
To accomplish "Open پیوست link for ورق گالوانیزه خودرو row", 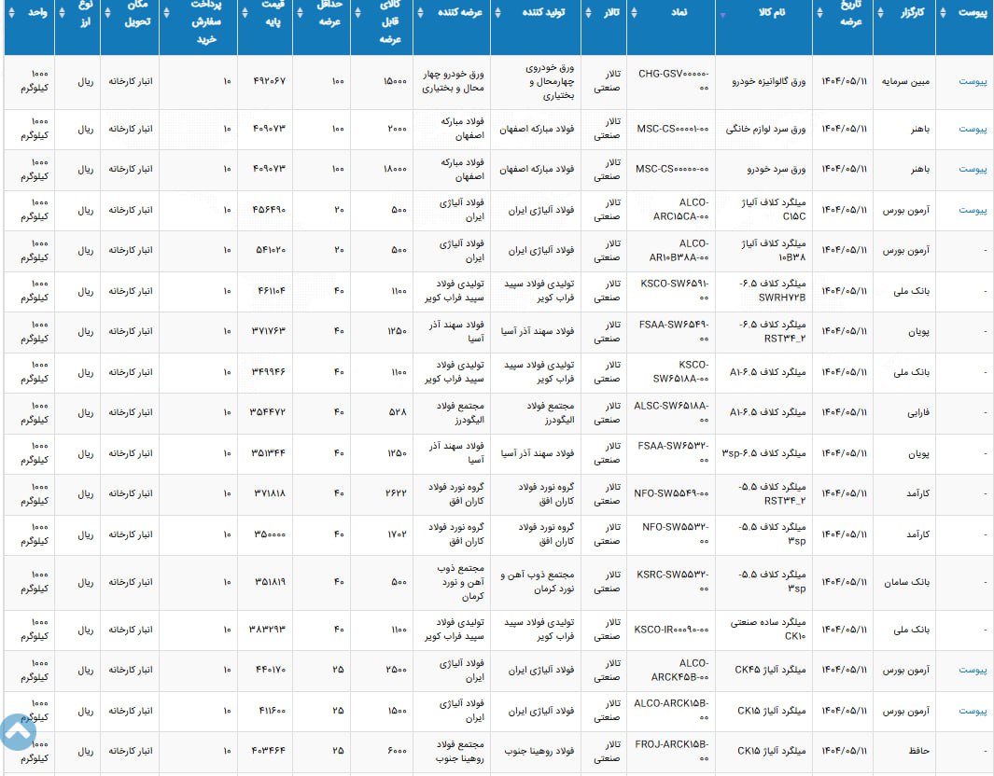I will (x=973, y=82).
